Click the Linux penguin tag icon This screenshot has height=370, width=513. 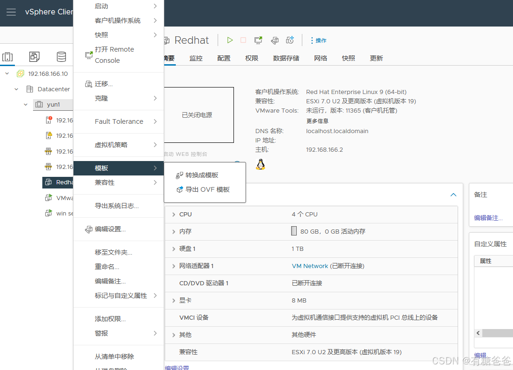pos(260,164)
